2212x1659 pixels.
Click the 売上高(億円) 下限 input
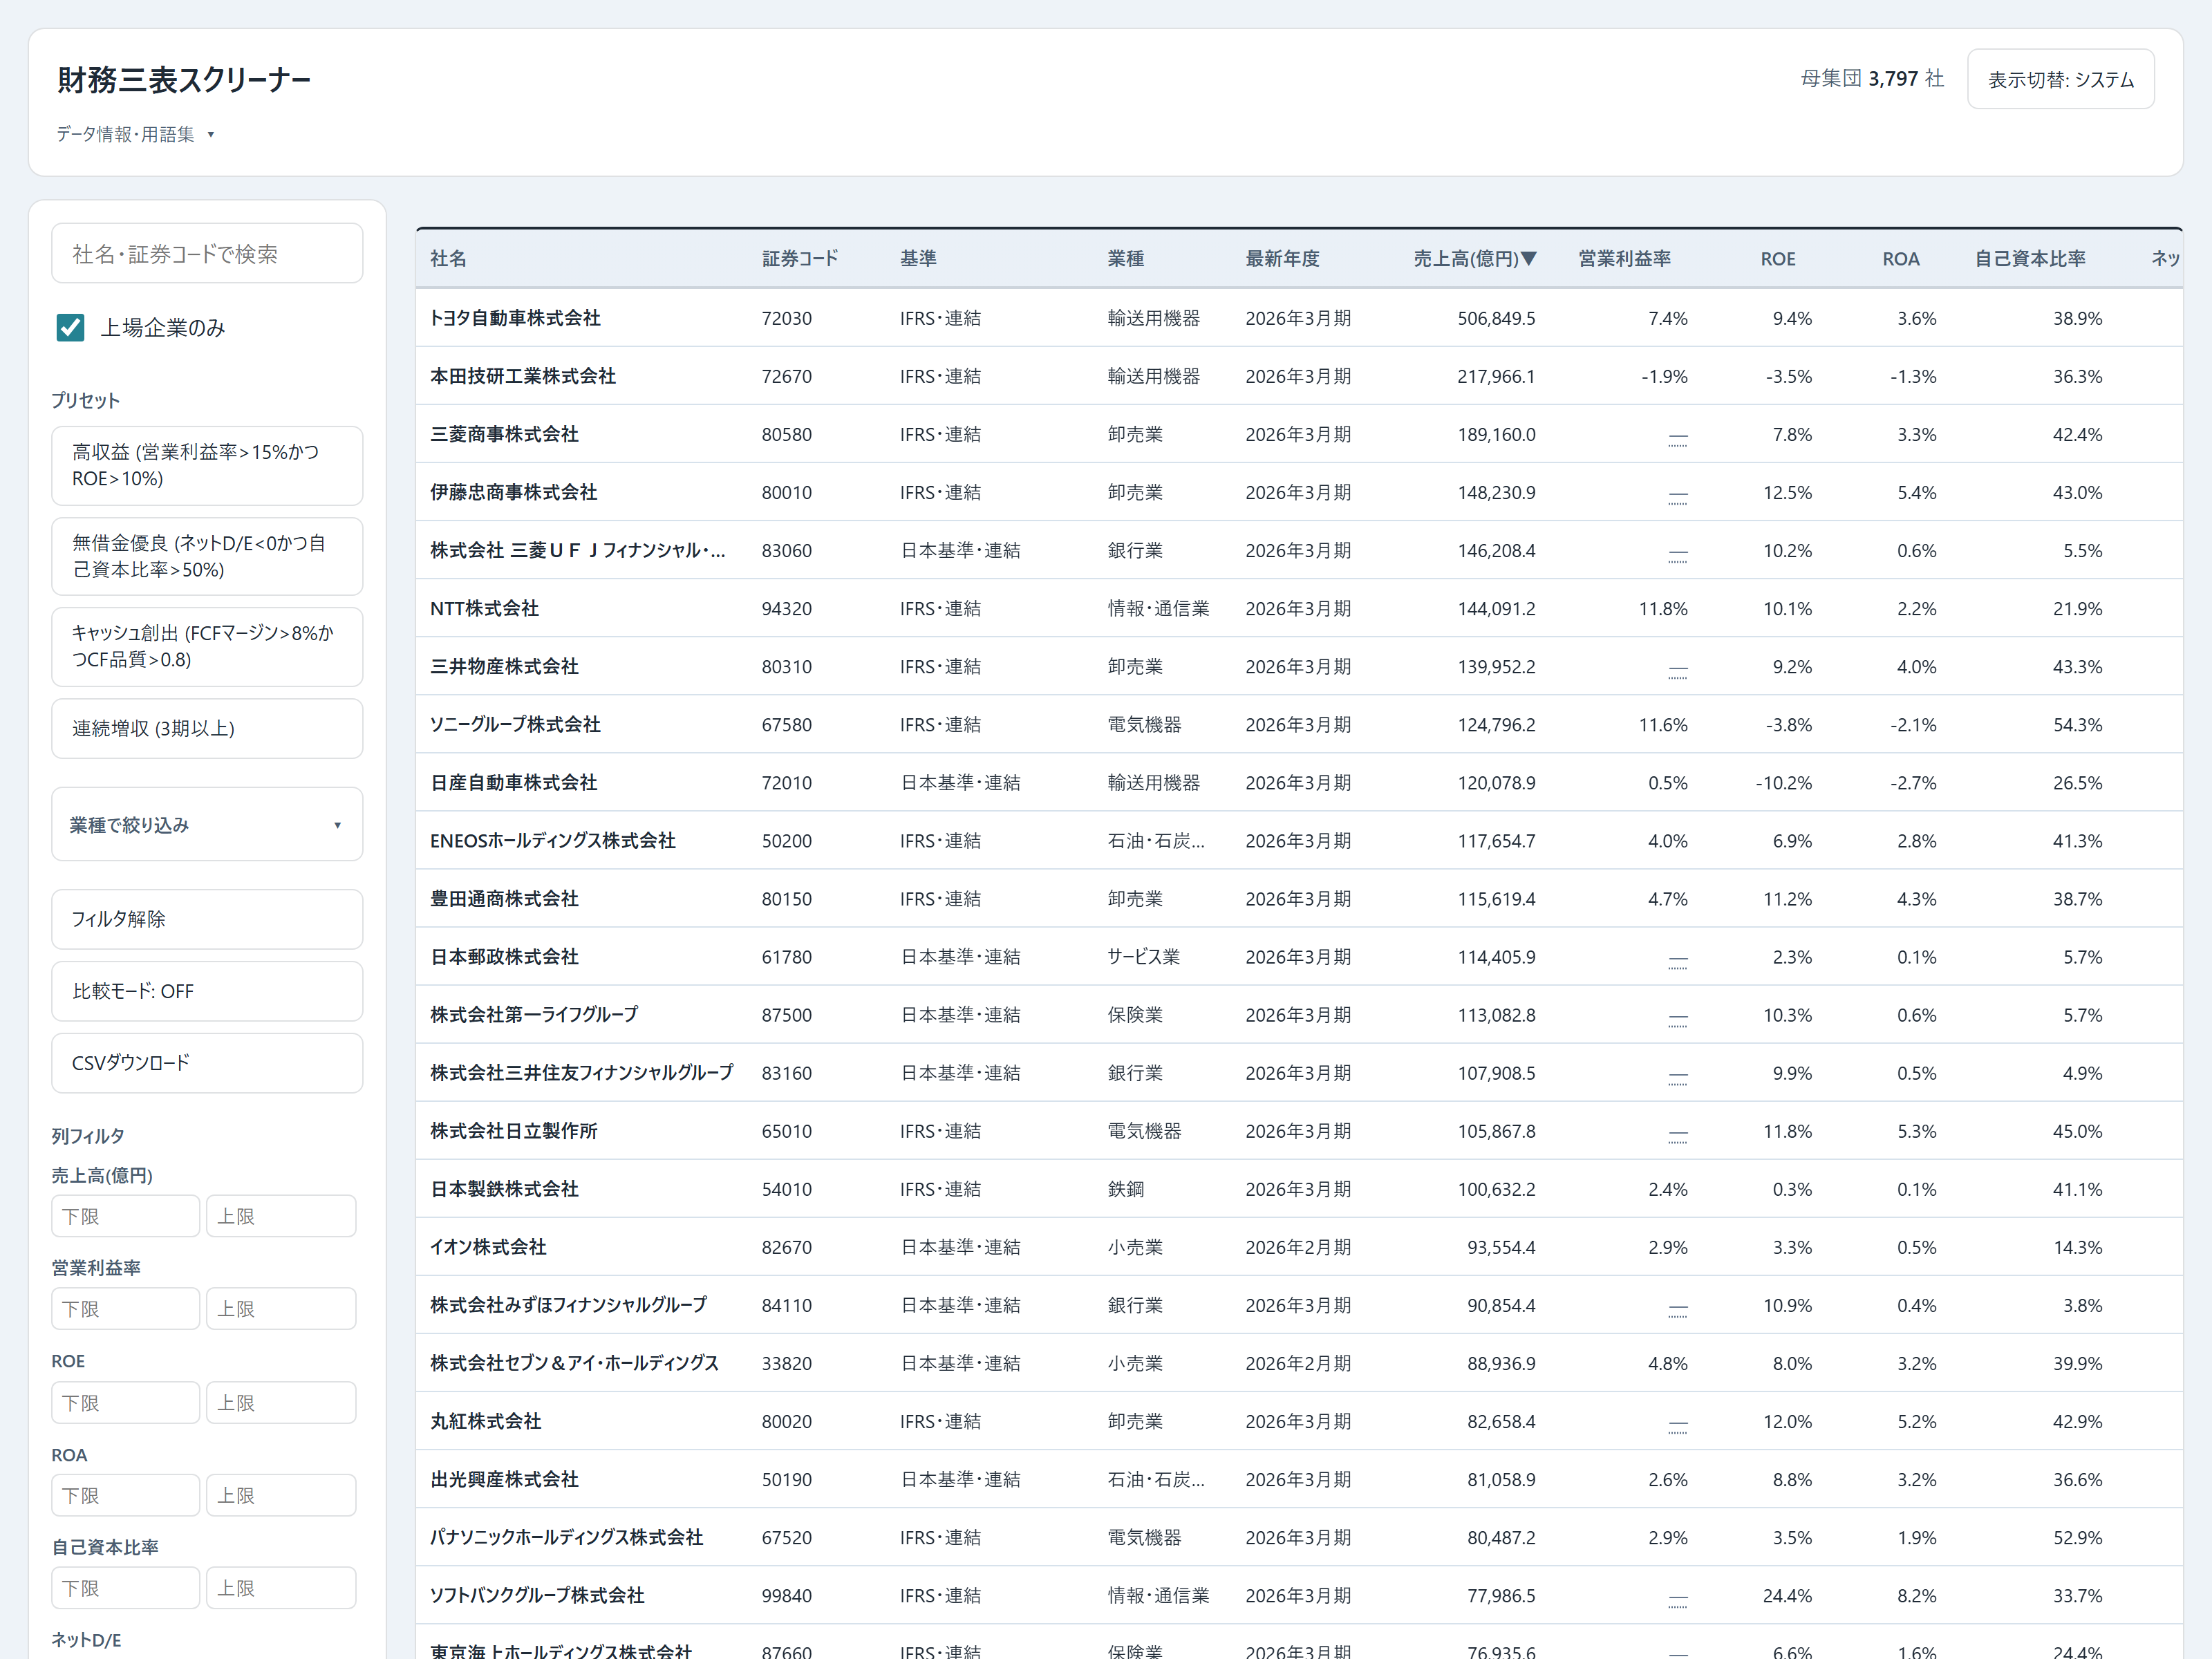pyautogui.click(x=126, y=1216)
